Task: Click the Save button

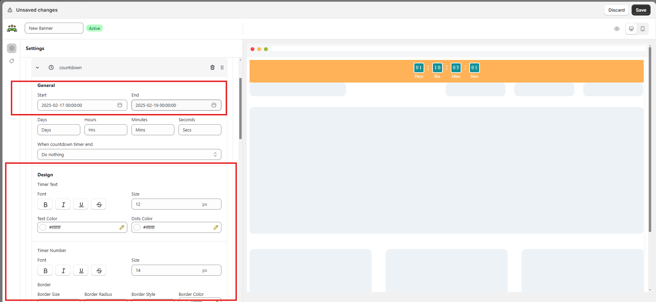Action: tap(641, 10)
